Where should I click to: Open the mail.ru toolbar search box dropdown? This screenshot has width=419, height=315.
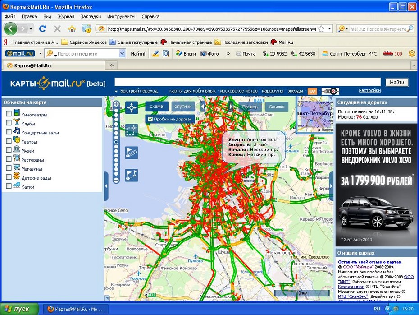coord(122,53)
